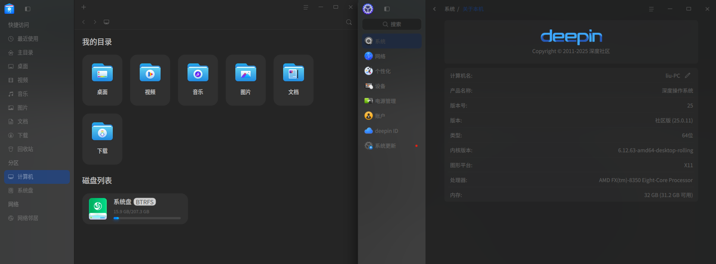Viewport: 716px width, 264px height.
Task: Open the 下载 folder icon
Action: (x=102, y=131)
